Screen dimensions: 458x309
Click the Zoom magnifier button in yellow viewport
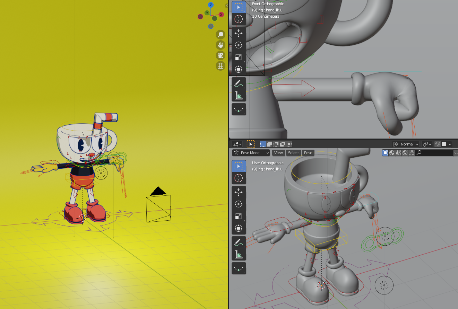coord(221,34)
